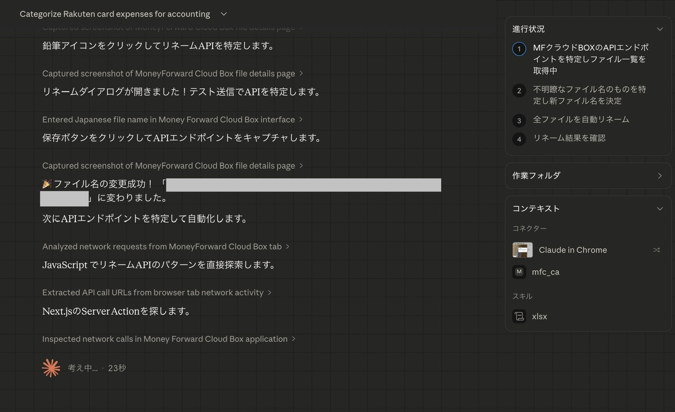This screenshot has width=675, height=412.
Task: Select the 'Claude in Chrome' connector label
Action: [573, 250]
